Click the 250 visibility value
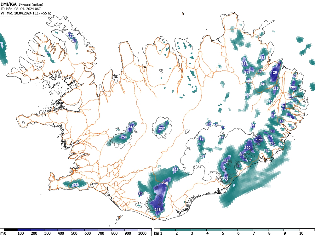315x236 pixels. (x=247, y=148)
